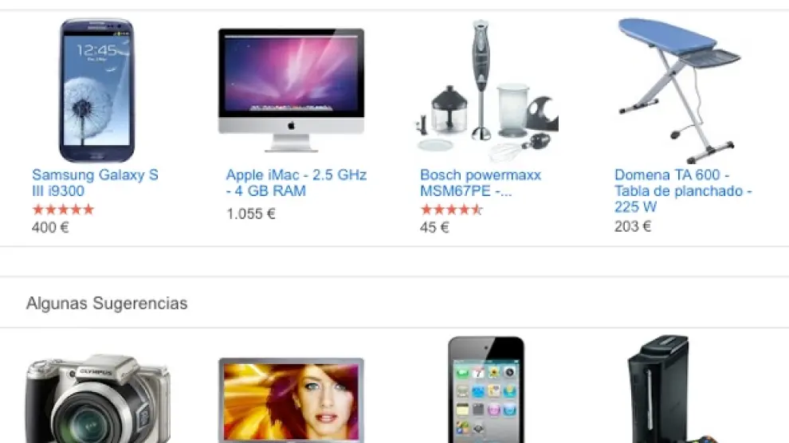Click the 400 € price
Viewport: 789px width, 443px height.
[50, 227]
